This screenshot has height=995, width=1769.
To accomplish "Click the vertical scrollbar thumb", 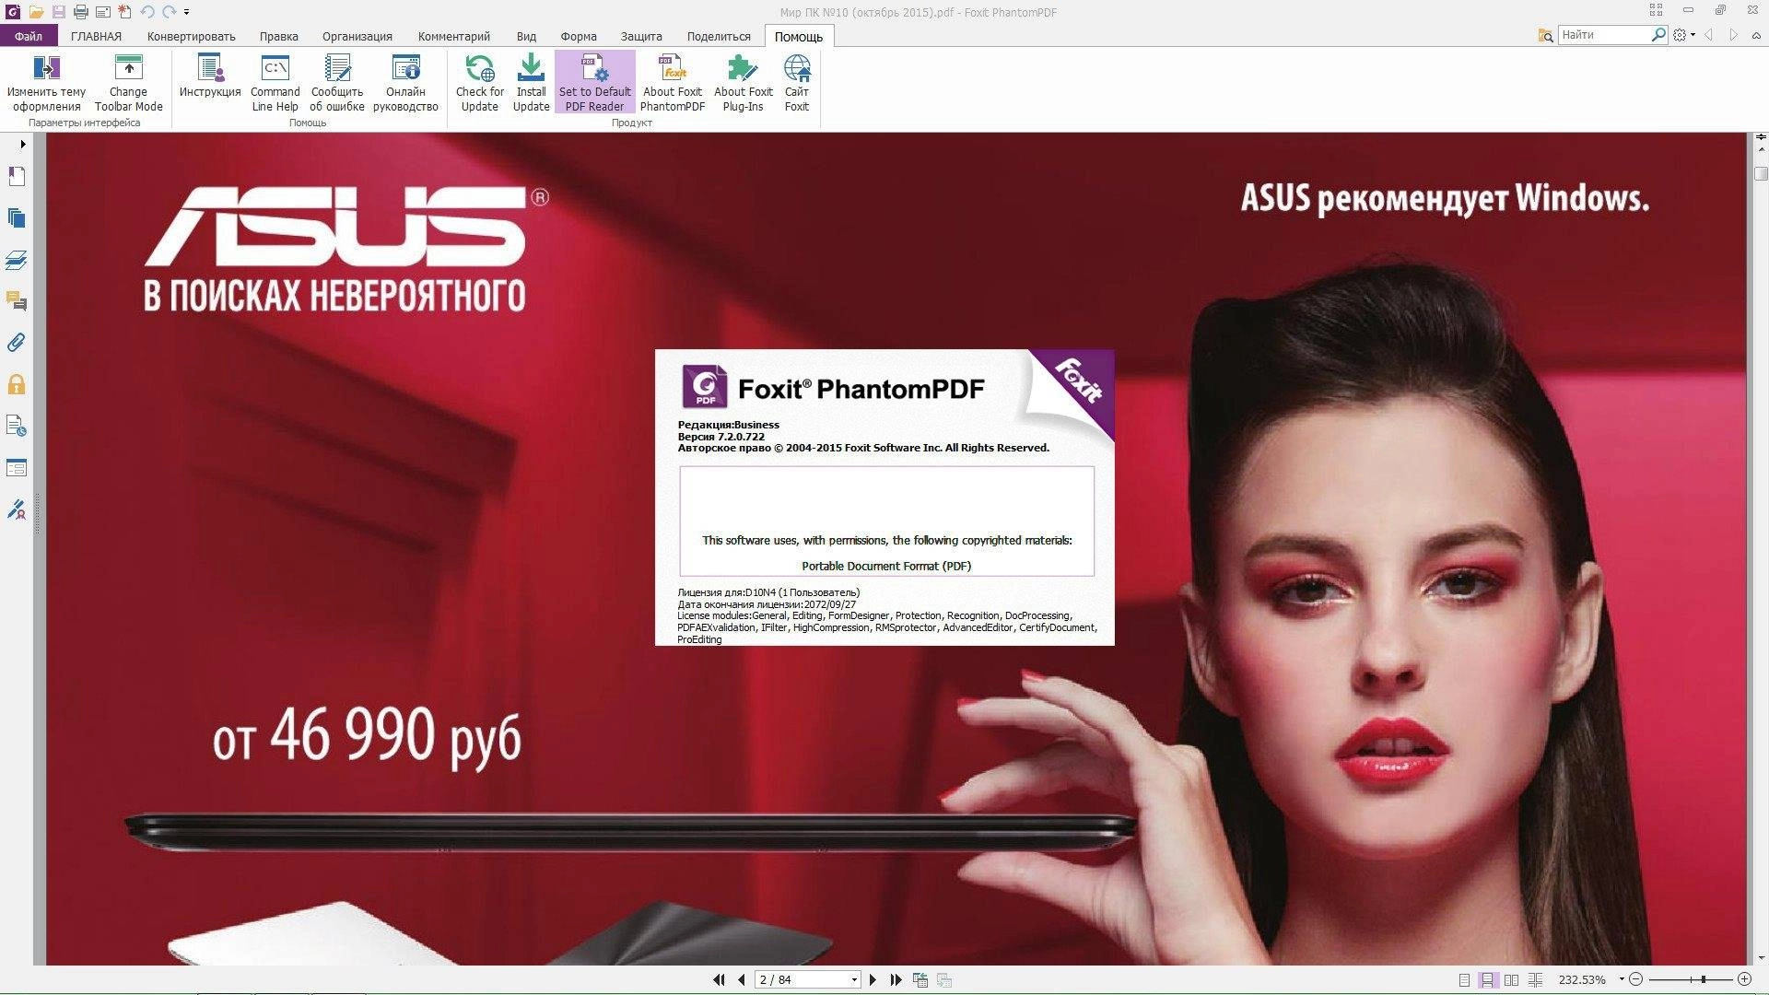I will click(1761, 173).
